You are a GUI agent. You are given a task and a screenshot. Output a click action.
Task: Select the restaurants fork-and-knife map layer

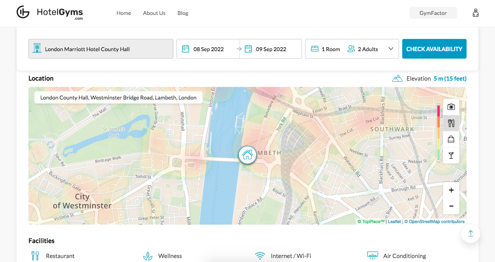tap(451, 123)
